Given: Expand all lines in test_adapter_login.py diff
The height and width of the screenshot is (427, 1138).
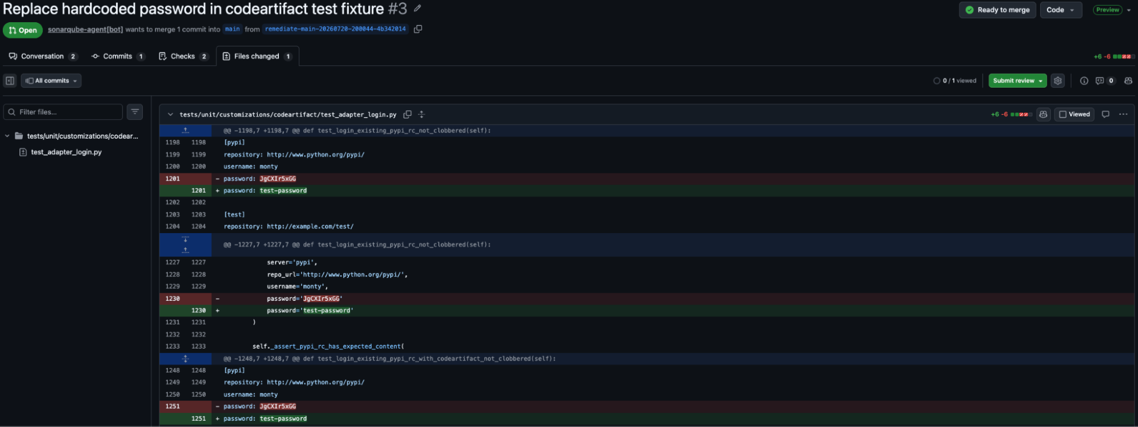Looking at the screenshot, I should pyautogui.click(x=421, y=114).
